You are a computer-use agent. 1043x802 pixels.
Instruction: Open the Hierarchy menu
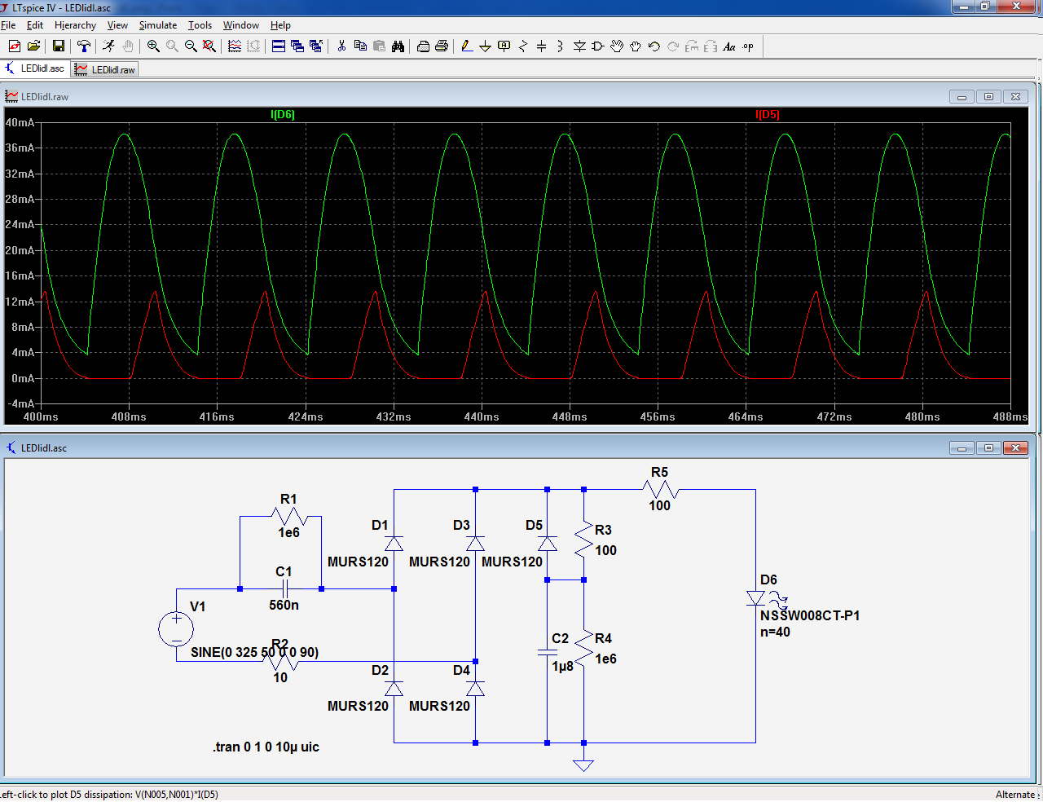[75, 25]
